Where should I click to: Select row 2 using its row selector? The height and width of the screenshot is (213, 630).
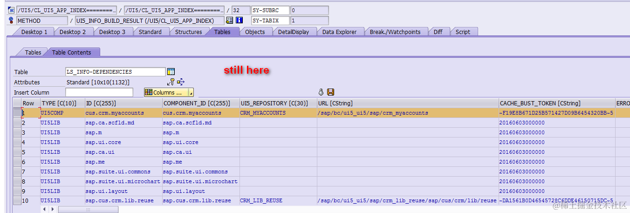point(17,123)
